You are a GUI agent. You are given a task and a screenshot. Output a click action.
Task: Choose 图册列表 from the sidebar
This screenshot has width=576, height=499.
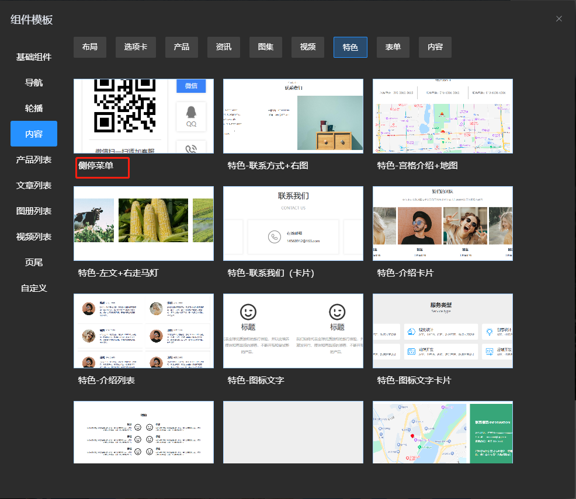tap(34, 211)
